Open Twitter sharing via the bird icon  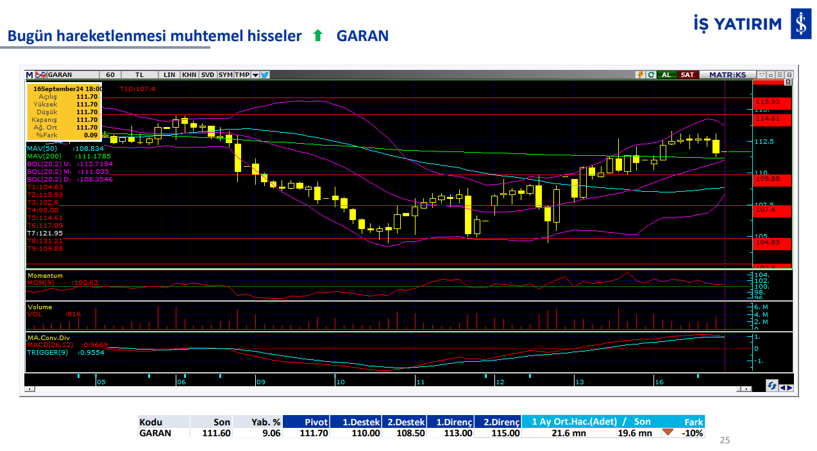(264, 74)
